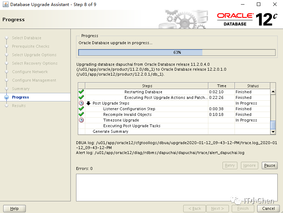Select the Executing Post Upgrade Tasks row

point(132,126)
